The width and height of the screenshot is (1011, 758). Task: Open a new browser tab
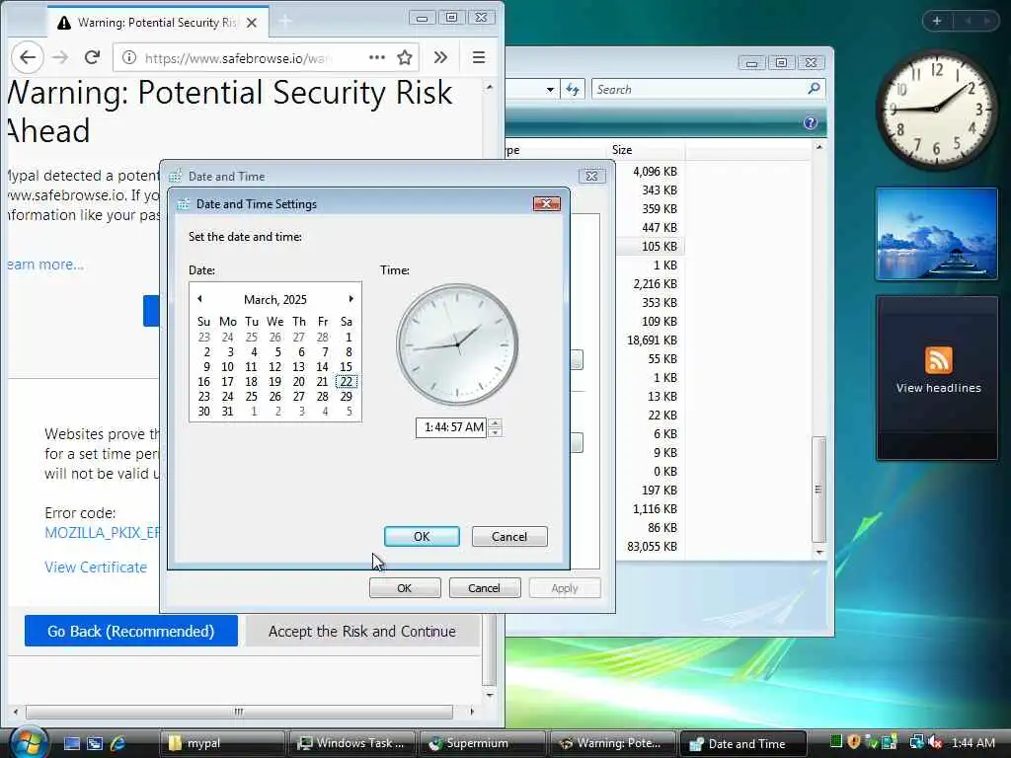pos(285,22)
